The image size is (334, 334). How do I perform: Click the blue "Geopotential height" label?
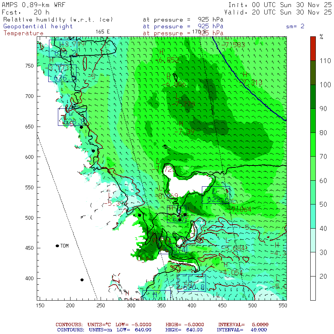[x=38, y=26]
